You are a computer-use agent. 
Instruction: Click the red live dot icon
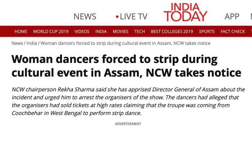(x=117, y=17)
